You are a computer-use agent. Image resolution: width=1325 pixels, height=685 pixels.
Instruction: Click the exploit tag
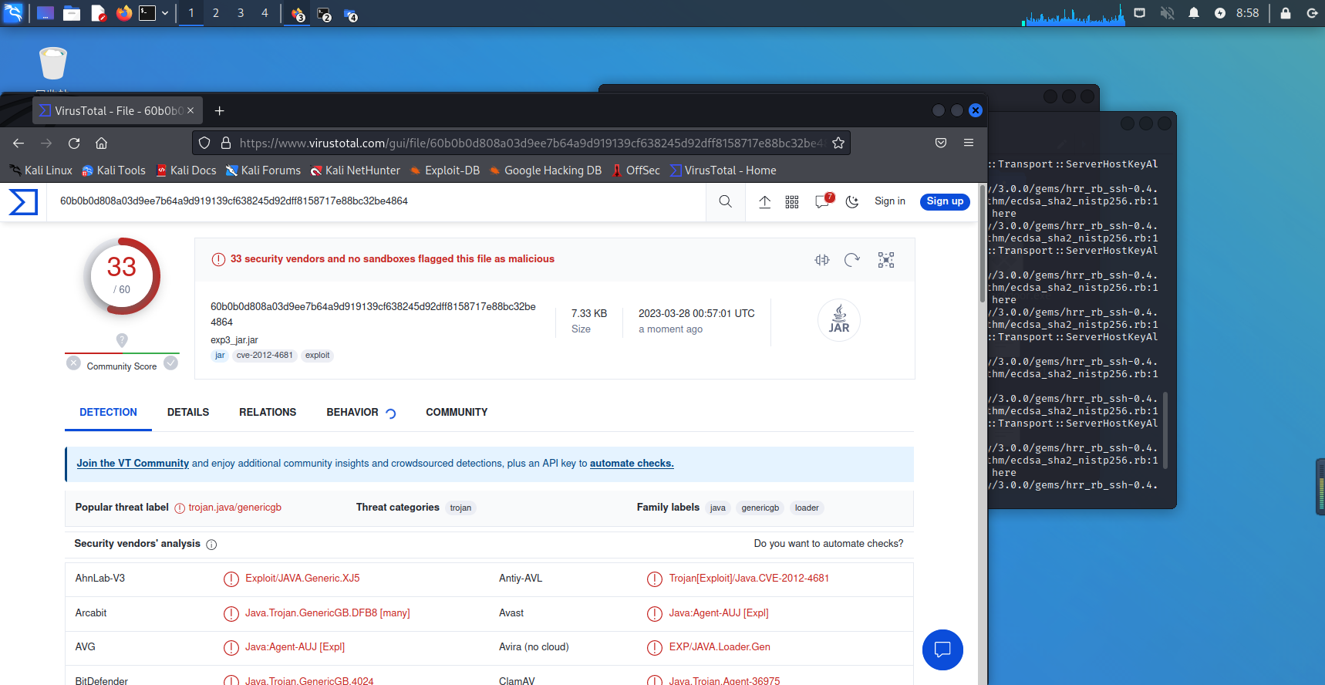[317, 356]
